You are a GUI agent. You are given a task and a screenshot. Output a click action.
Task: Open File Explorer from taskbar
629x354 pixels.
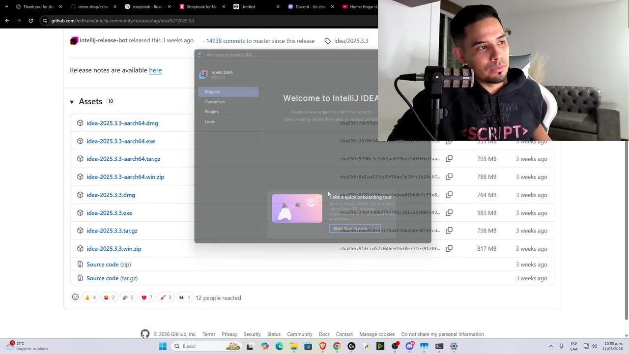click(x=293, y=346)
